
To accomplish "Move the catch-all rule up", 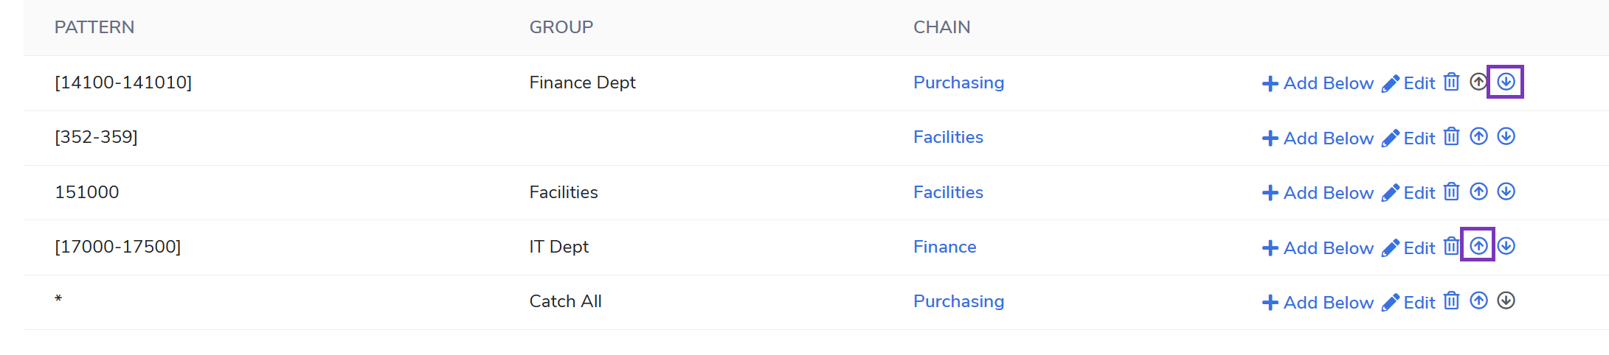I will click(1478, 300).
